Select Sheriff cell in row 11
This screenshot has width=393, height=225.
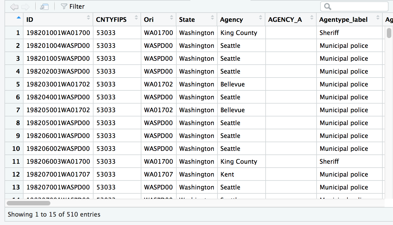click(329, 161)
